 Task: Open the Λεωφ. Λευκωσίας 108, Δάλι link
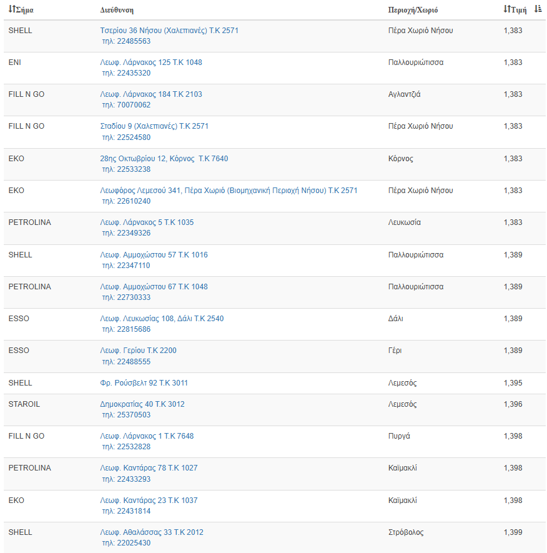click(162, 319)
